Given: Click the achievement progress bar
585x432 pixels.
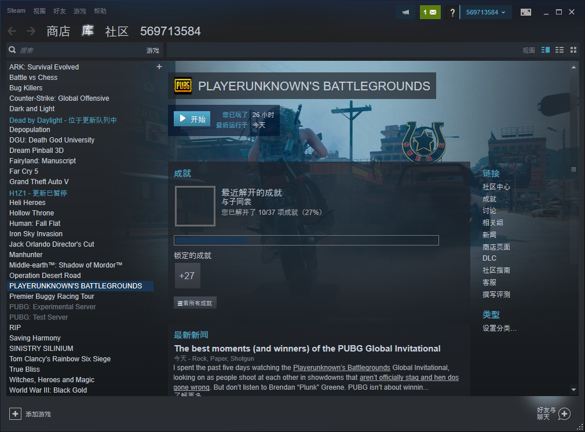Looking at the screenshot, I should pyautogui.click(x=306, y=240).
